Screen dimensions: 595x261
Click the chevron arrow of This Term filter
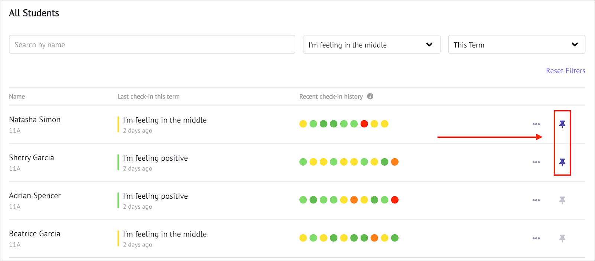click(575, 45)
